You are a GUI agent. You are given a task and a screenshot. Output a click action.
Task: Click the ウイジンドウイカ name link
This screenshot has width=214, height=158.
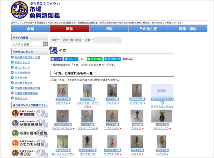[x=62, y=128]
